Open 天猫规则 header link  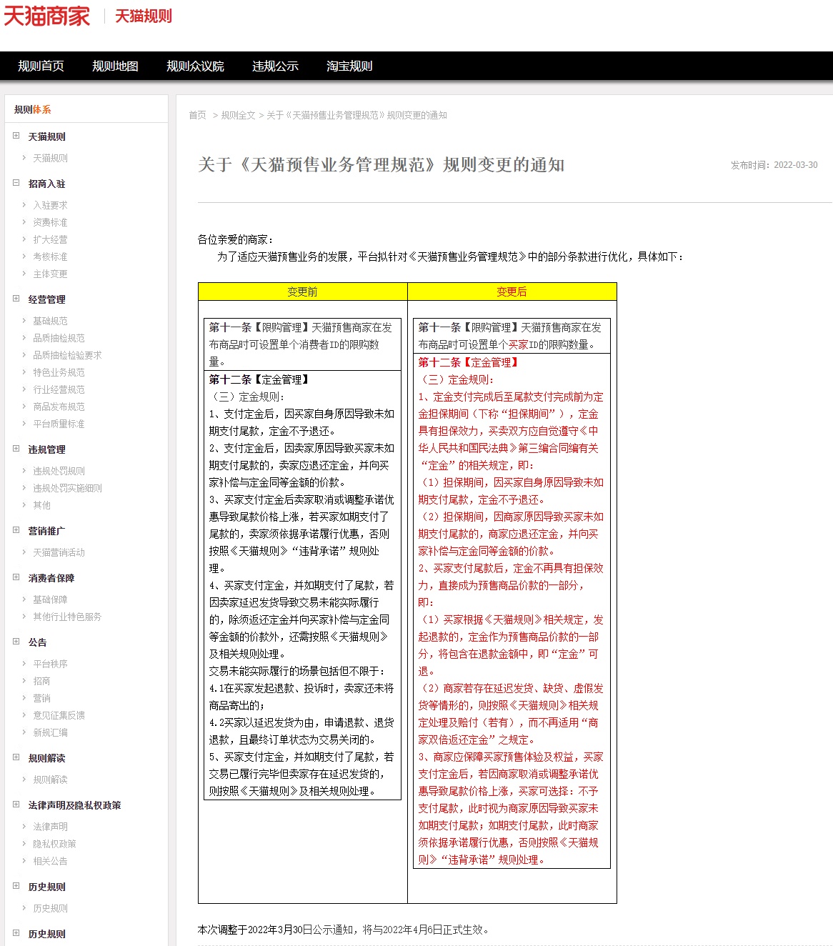144,16
